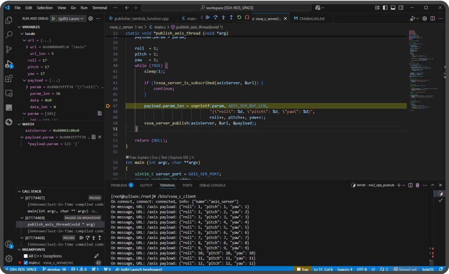The image size is (449, 274).
Task: Click the workspace search command center
Action: 227,8
